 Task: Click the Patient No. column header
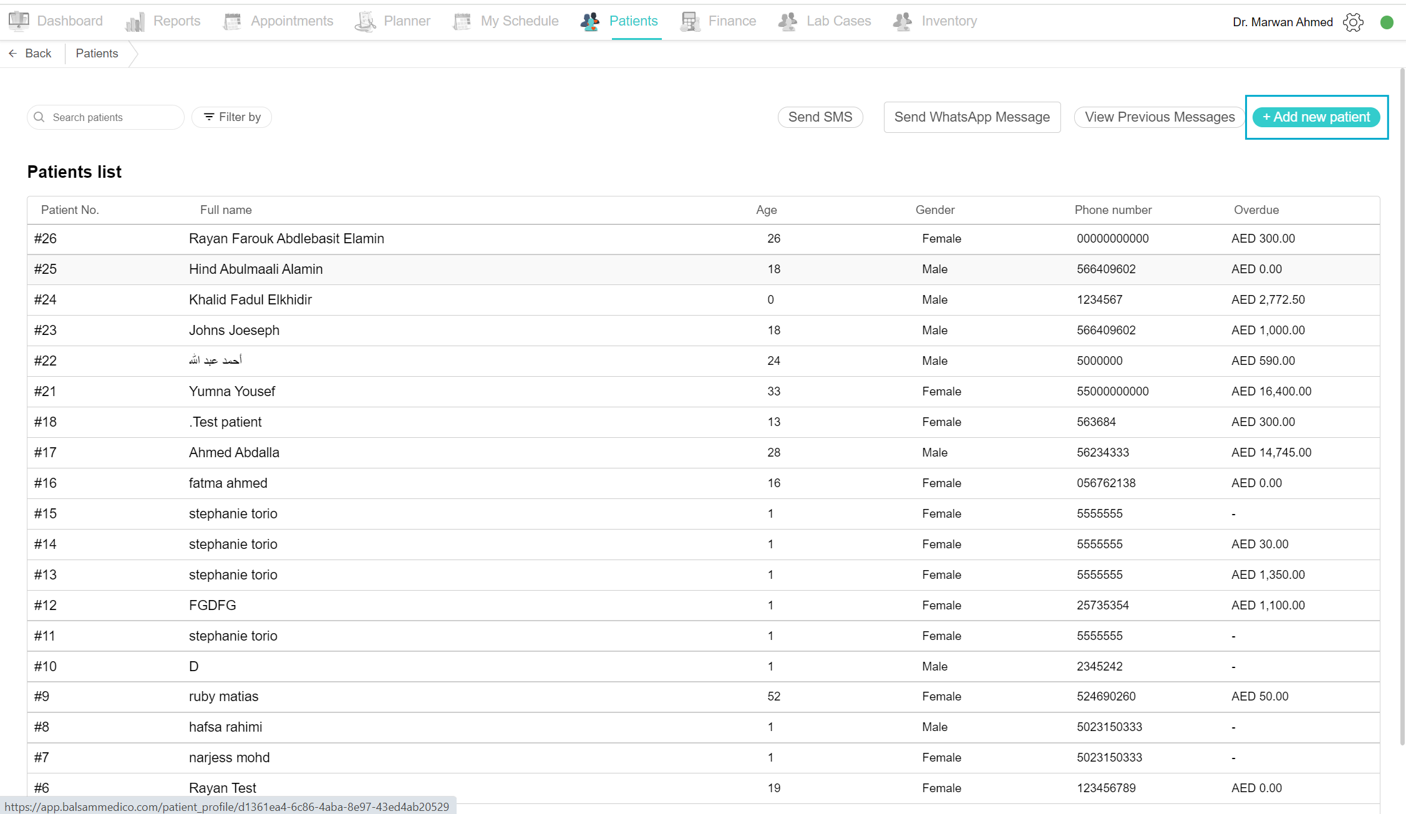pos(70,210)
